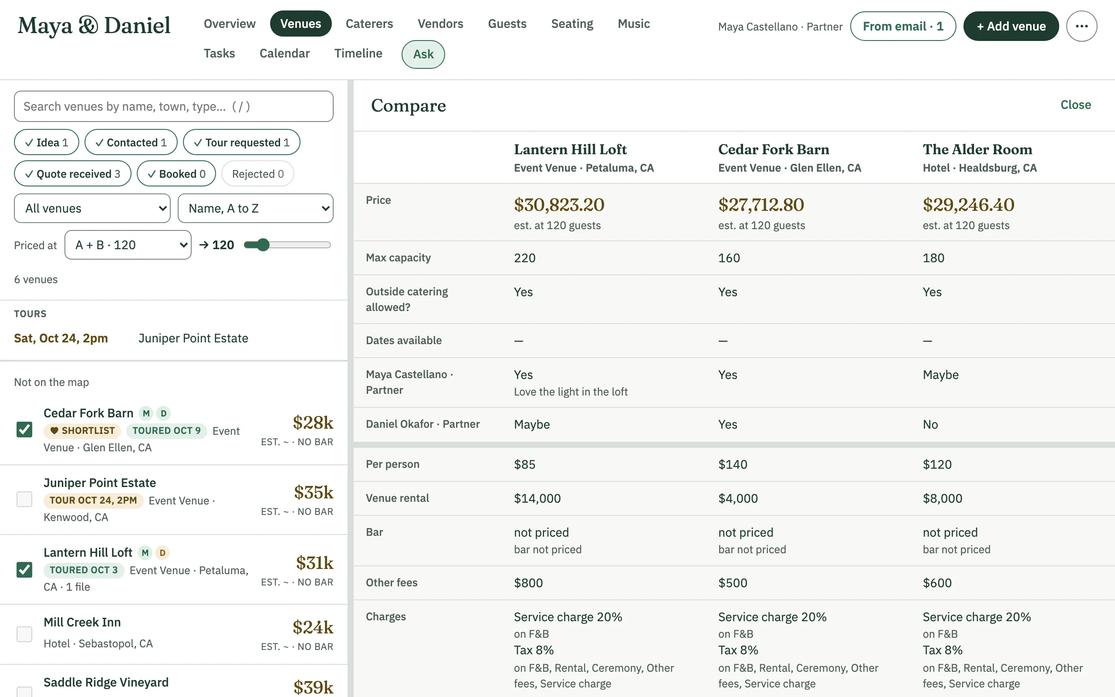This screenshot has height=697, width=1115.
Task: Open the more options ellipsis menu
Action: (1081, 26)
